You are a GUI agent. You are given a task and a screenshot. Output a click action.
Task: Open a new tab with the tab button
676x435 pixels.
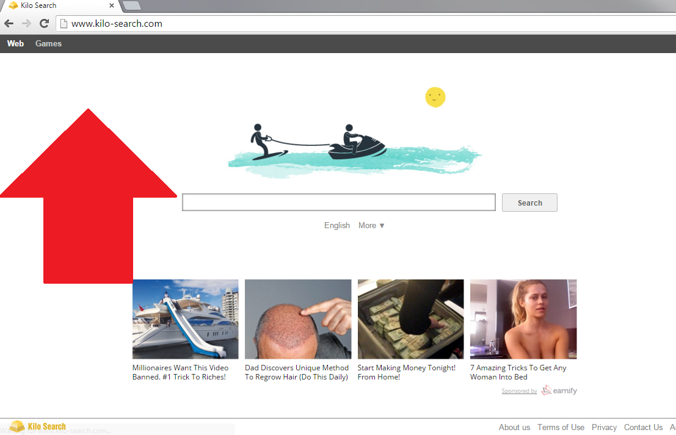point(131,5)
